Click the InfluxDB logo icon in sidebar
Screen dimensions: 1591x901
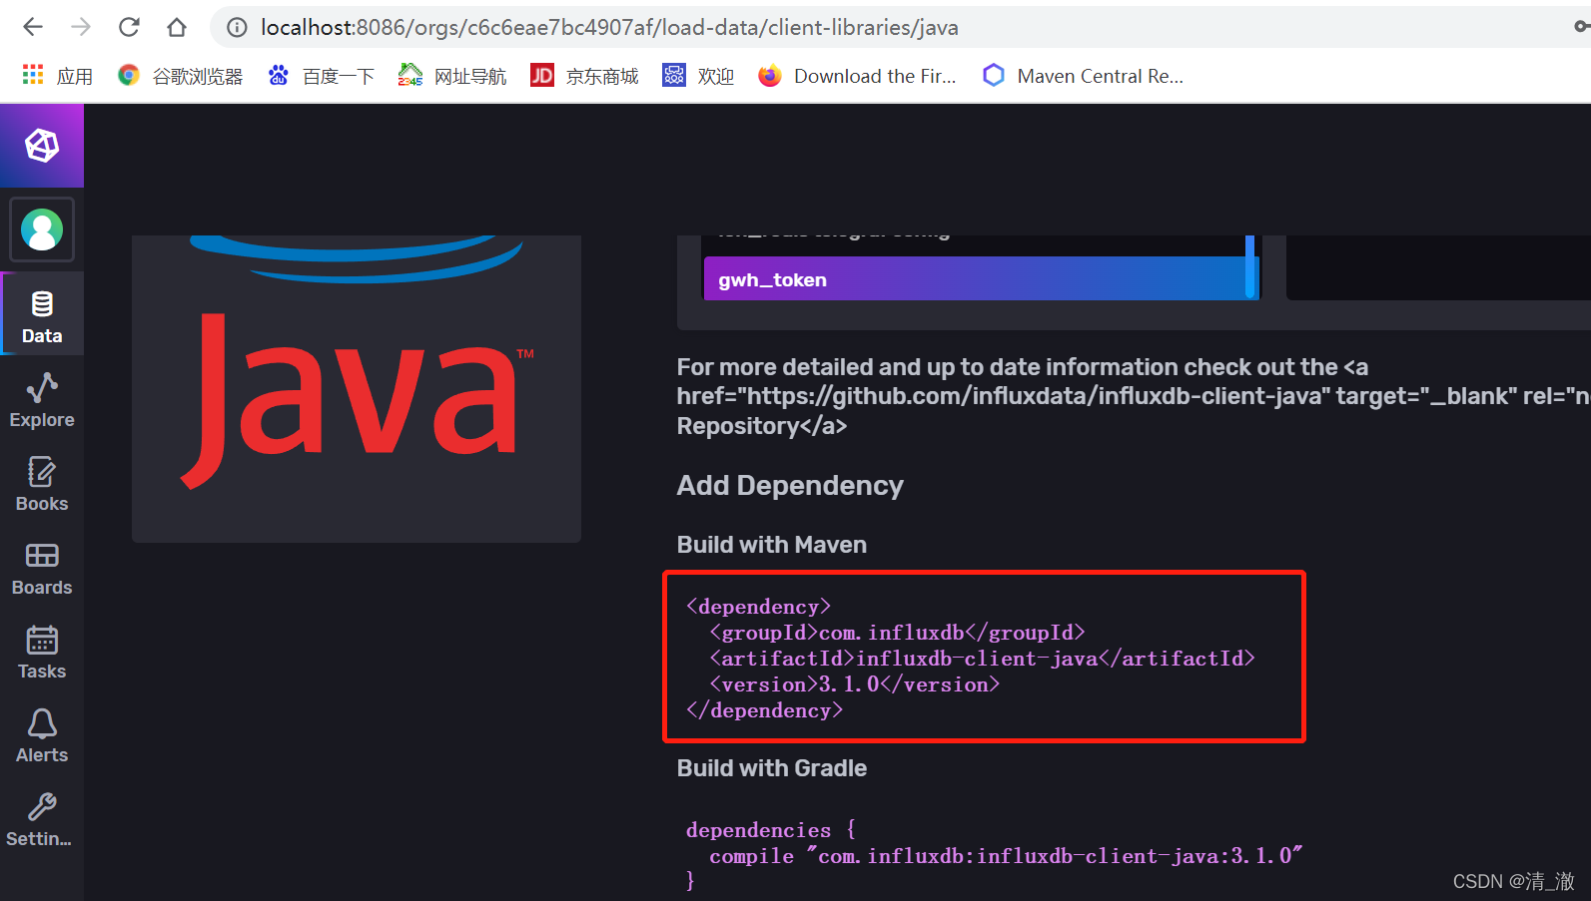click(42, 146)
